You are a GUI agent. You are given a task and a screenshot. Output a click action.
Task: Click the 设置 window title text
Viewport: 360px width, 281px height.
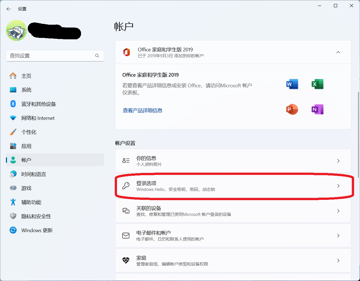22,9
